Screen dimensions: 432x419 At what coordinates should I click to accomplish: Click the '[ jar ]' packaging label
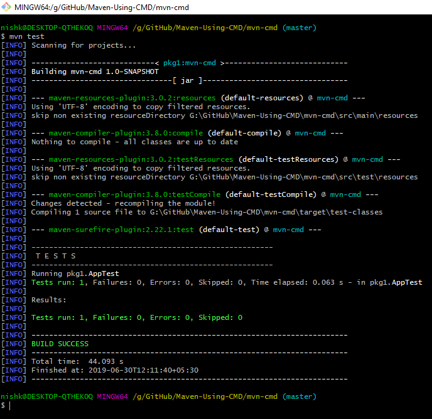(187, 81)
